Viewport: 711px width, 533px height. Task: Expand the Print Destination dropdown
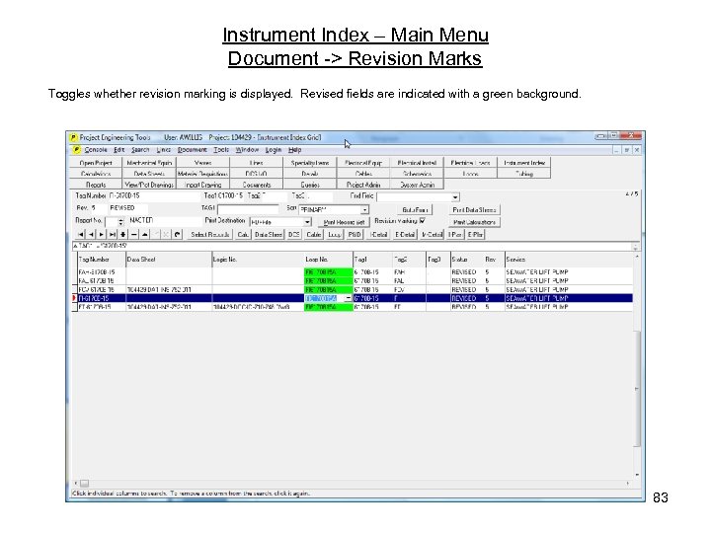point(307,222)
